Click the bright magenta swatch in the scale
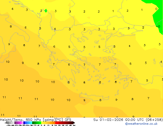 click(x=21, y=123)
